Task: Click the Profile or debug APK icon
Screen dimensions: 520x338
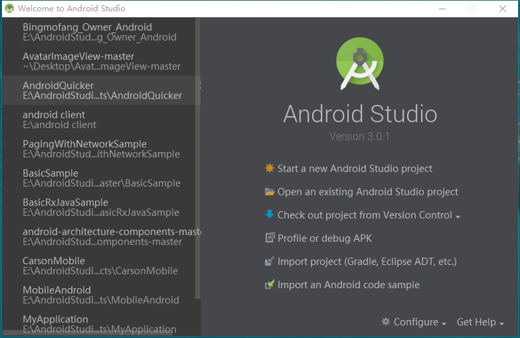Action: pos(270,238)
